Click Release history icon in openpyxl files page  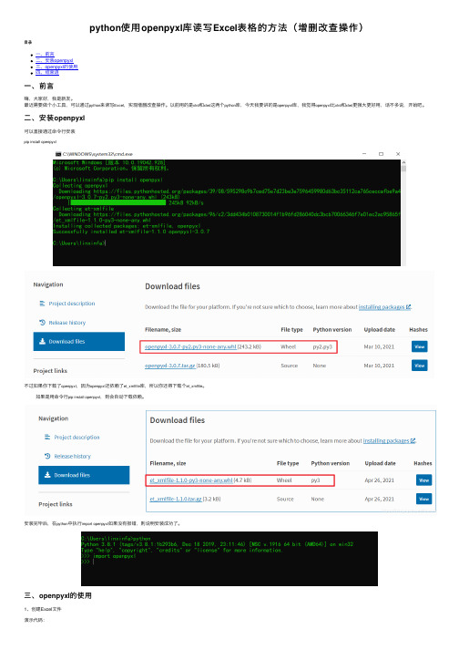42,323
